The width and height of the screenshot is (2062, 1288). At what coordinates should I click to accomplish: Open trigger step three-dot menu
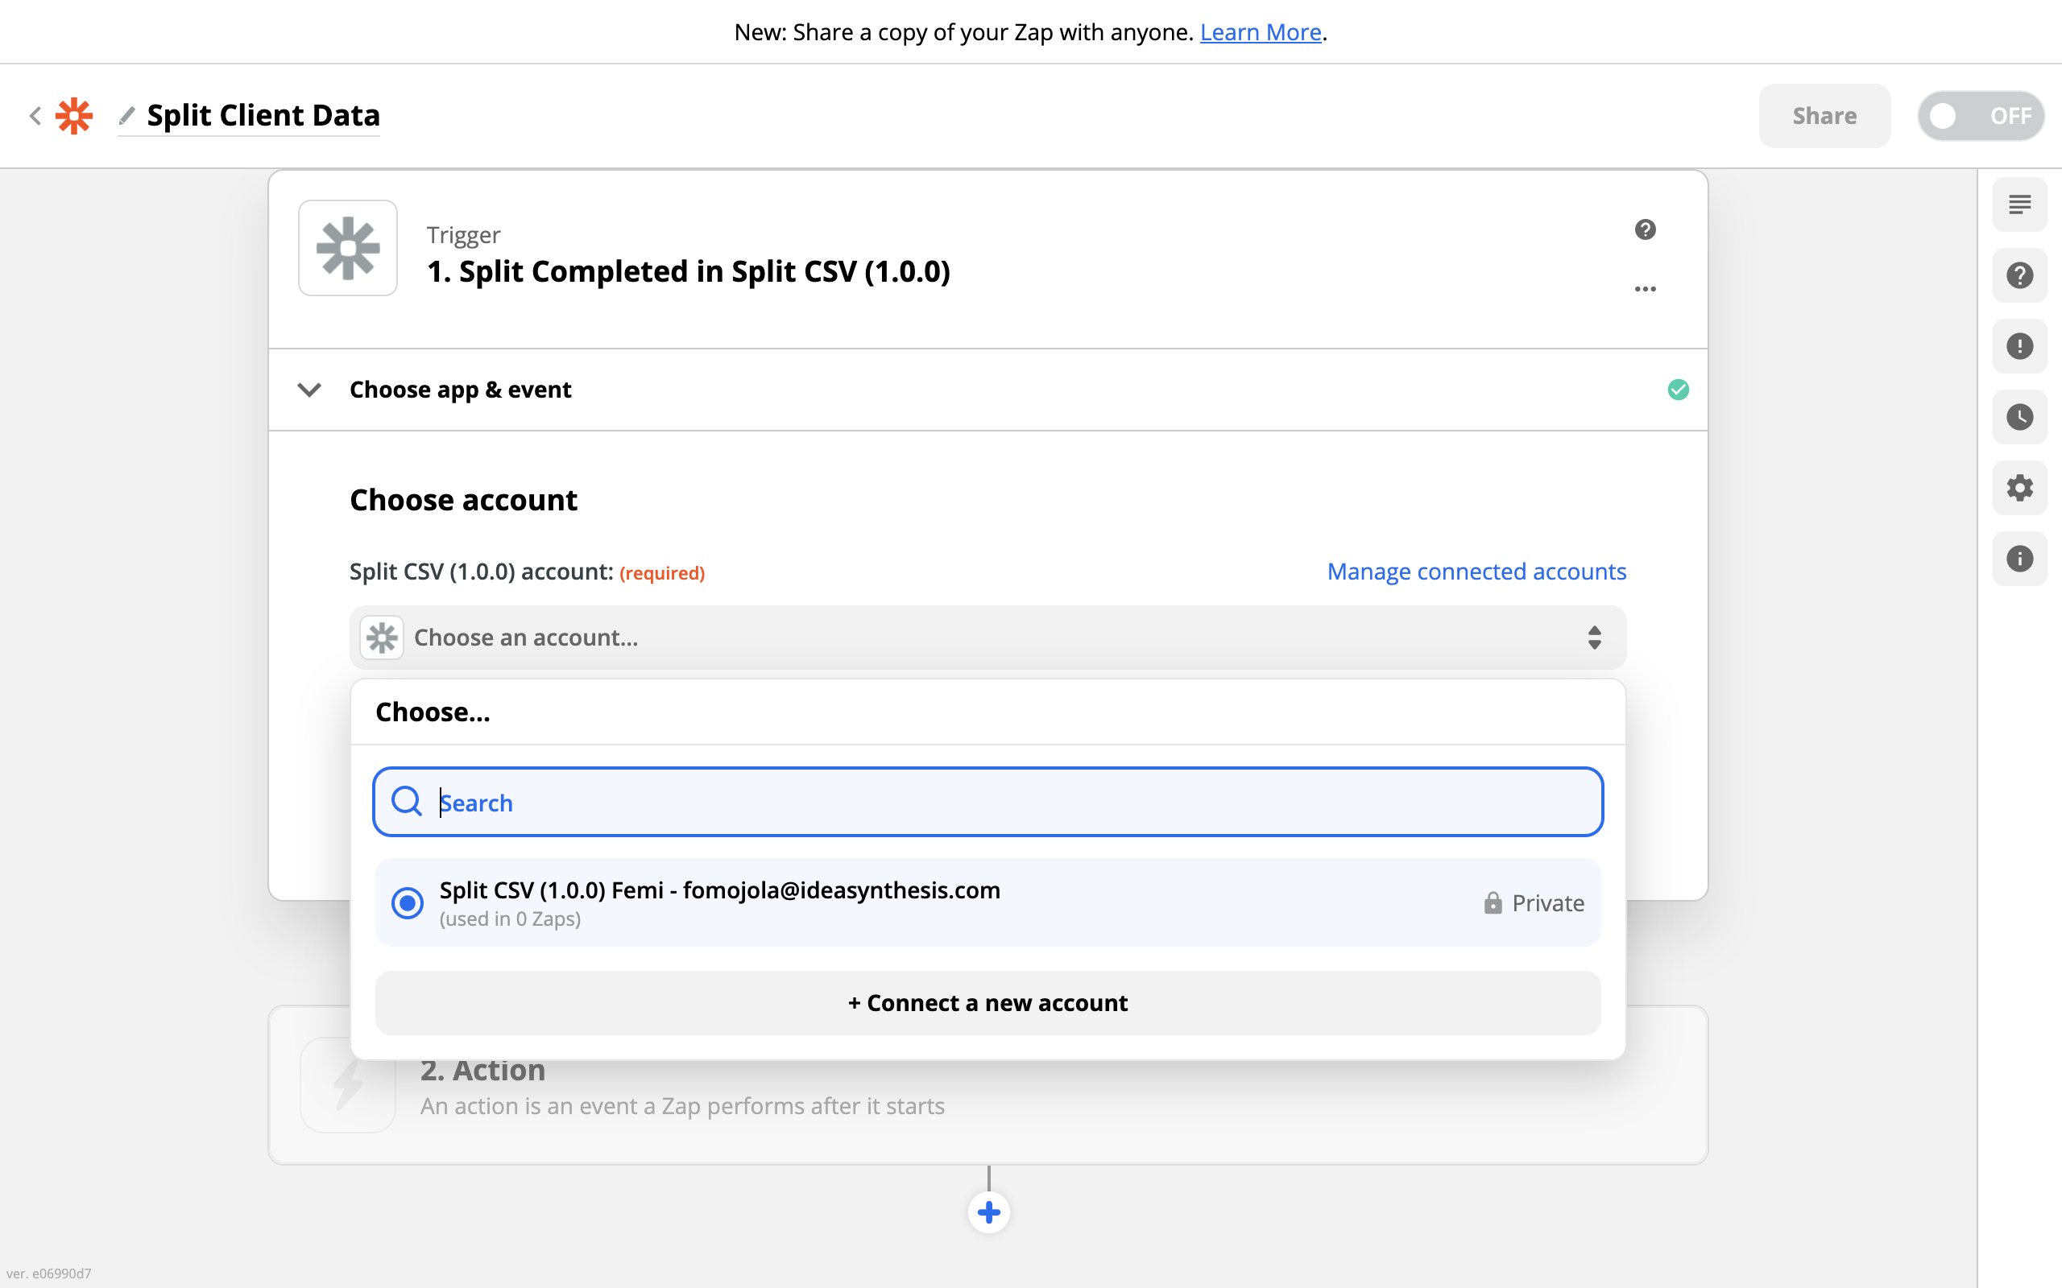click(1646, 289)
